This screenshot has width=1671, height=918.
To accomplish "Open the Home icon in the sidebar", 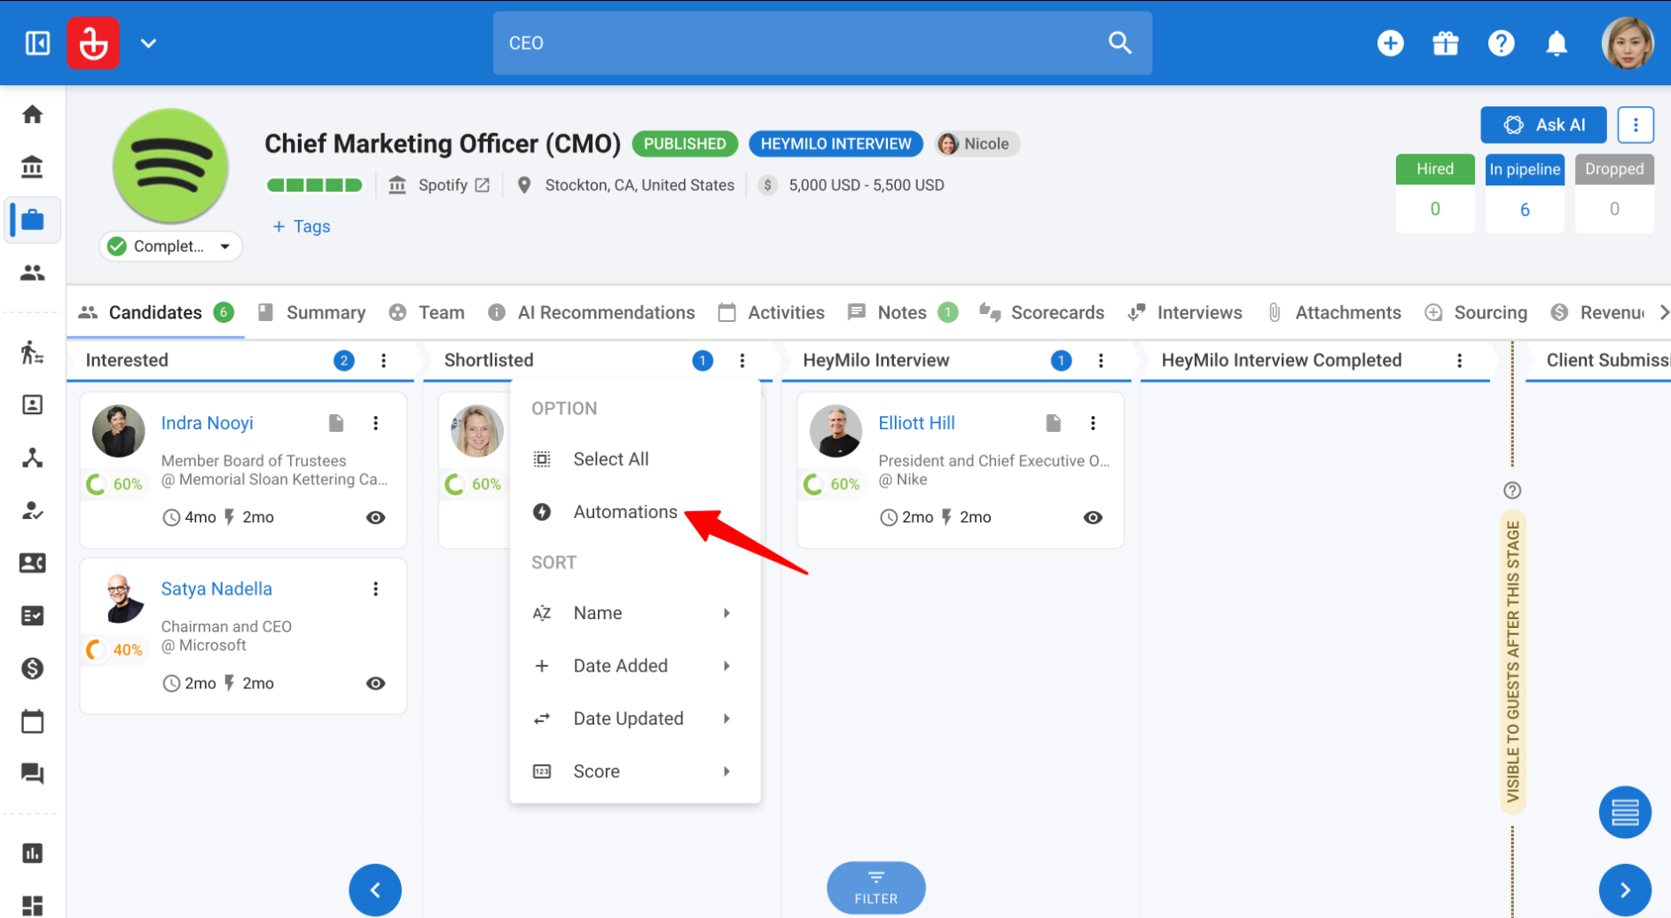I will (x=32, y=114).
